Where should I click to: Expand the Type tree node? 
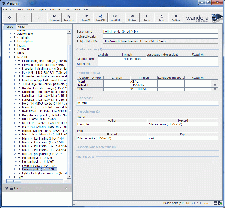point(10,177)
